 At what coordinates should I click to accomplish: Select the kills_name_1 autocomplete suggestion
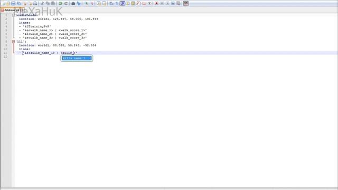(x=77, y=58)
